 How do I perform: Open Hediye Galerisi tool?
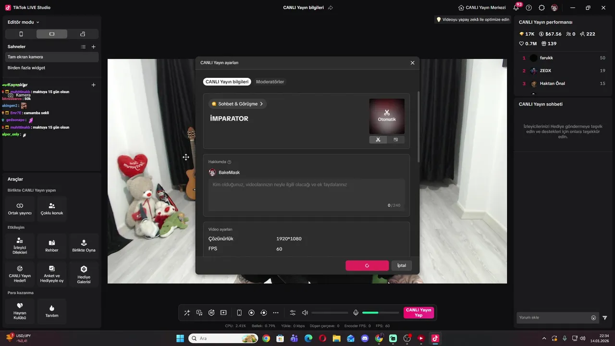coord(84,274)
